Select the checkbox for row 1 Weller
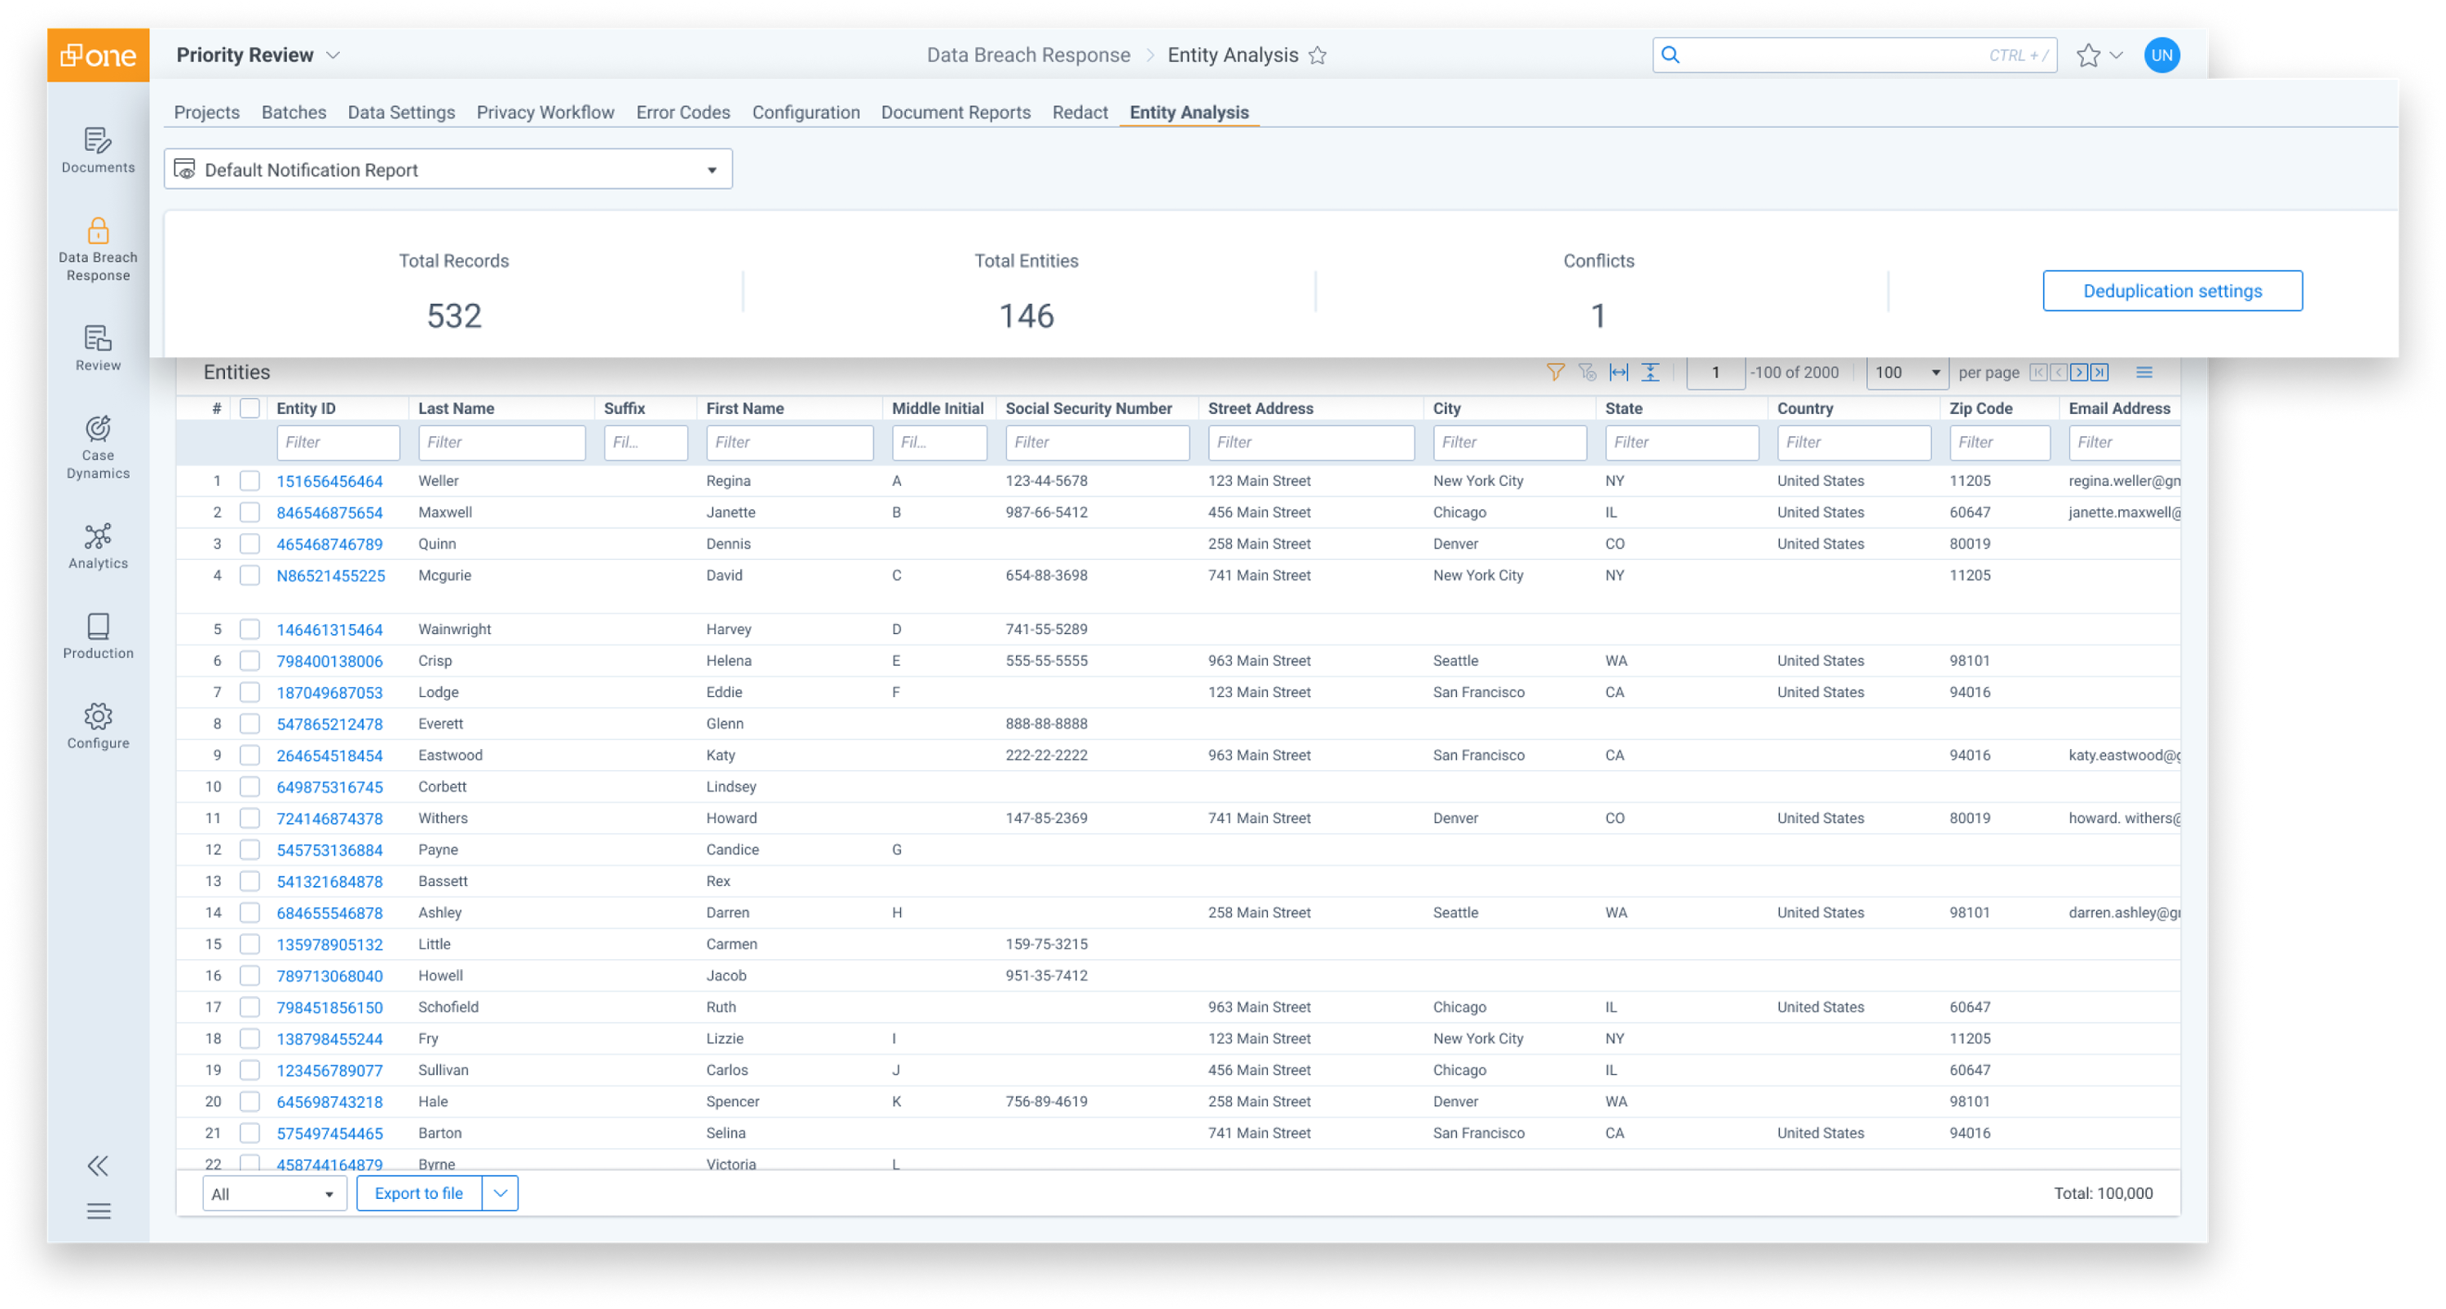The width and height of the screenshot is (2446, 1309). click(249, 480)
